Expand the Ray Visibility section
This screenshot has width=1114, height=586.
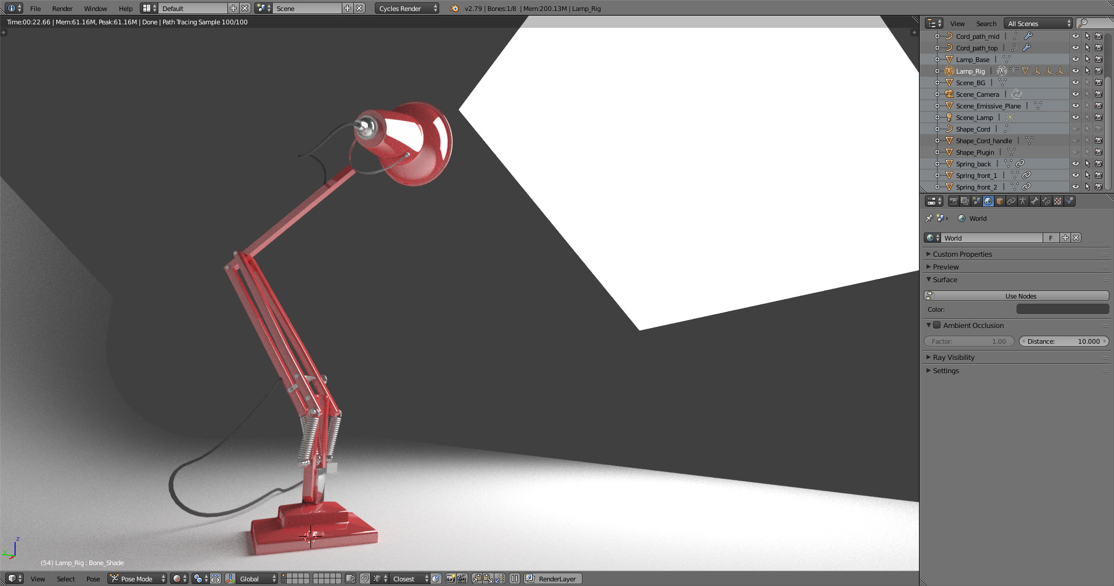click(x=952, y=357)
